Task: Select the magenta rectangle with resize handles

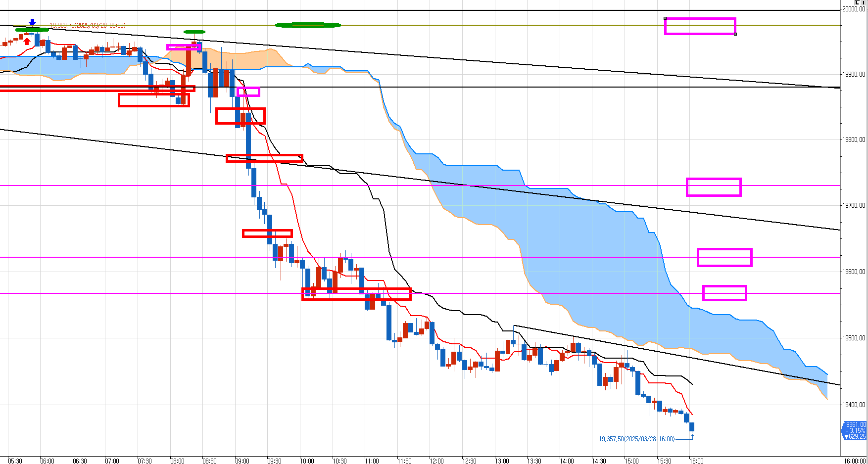Action: (700, 26)
